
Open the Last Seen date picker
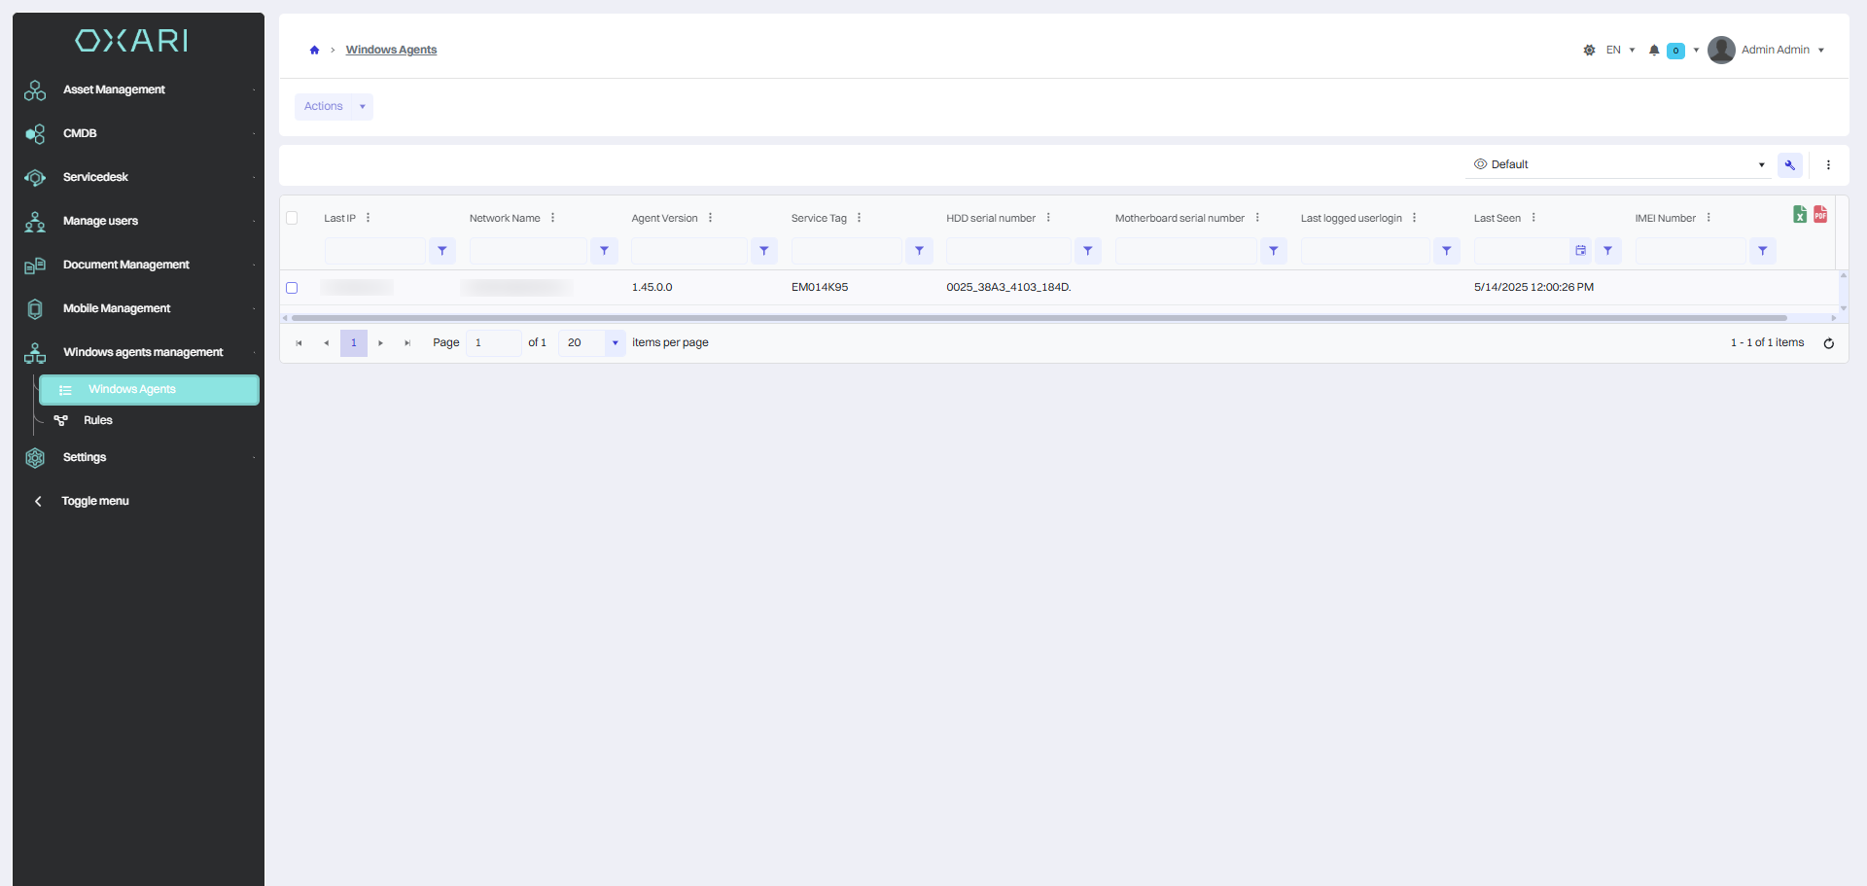point(1581,251)
